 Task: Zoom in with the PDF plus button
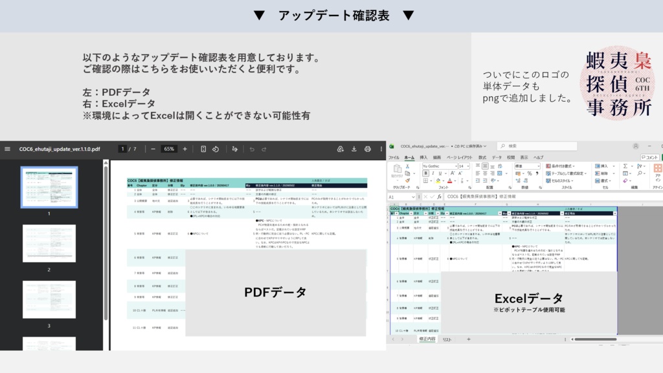(185, 149)
